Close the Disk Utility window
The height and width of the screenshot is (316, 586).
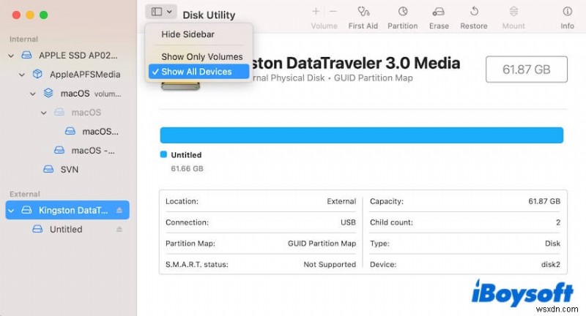pos(16,15)
